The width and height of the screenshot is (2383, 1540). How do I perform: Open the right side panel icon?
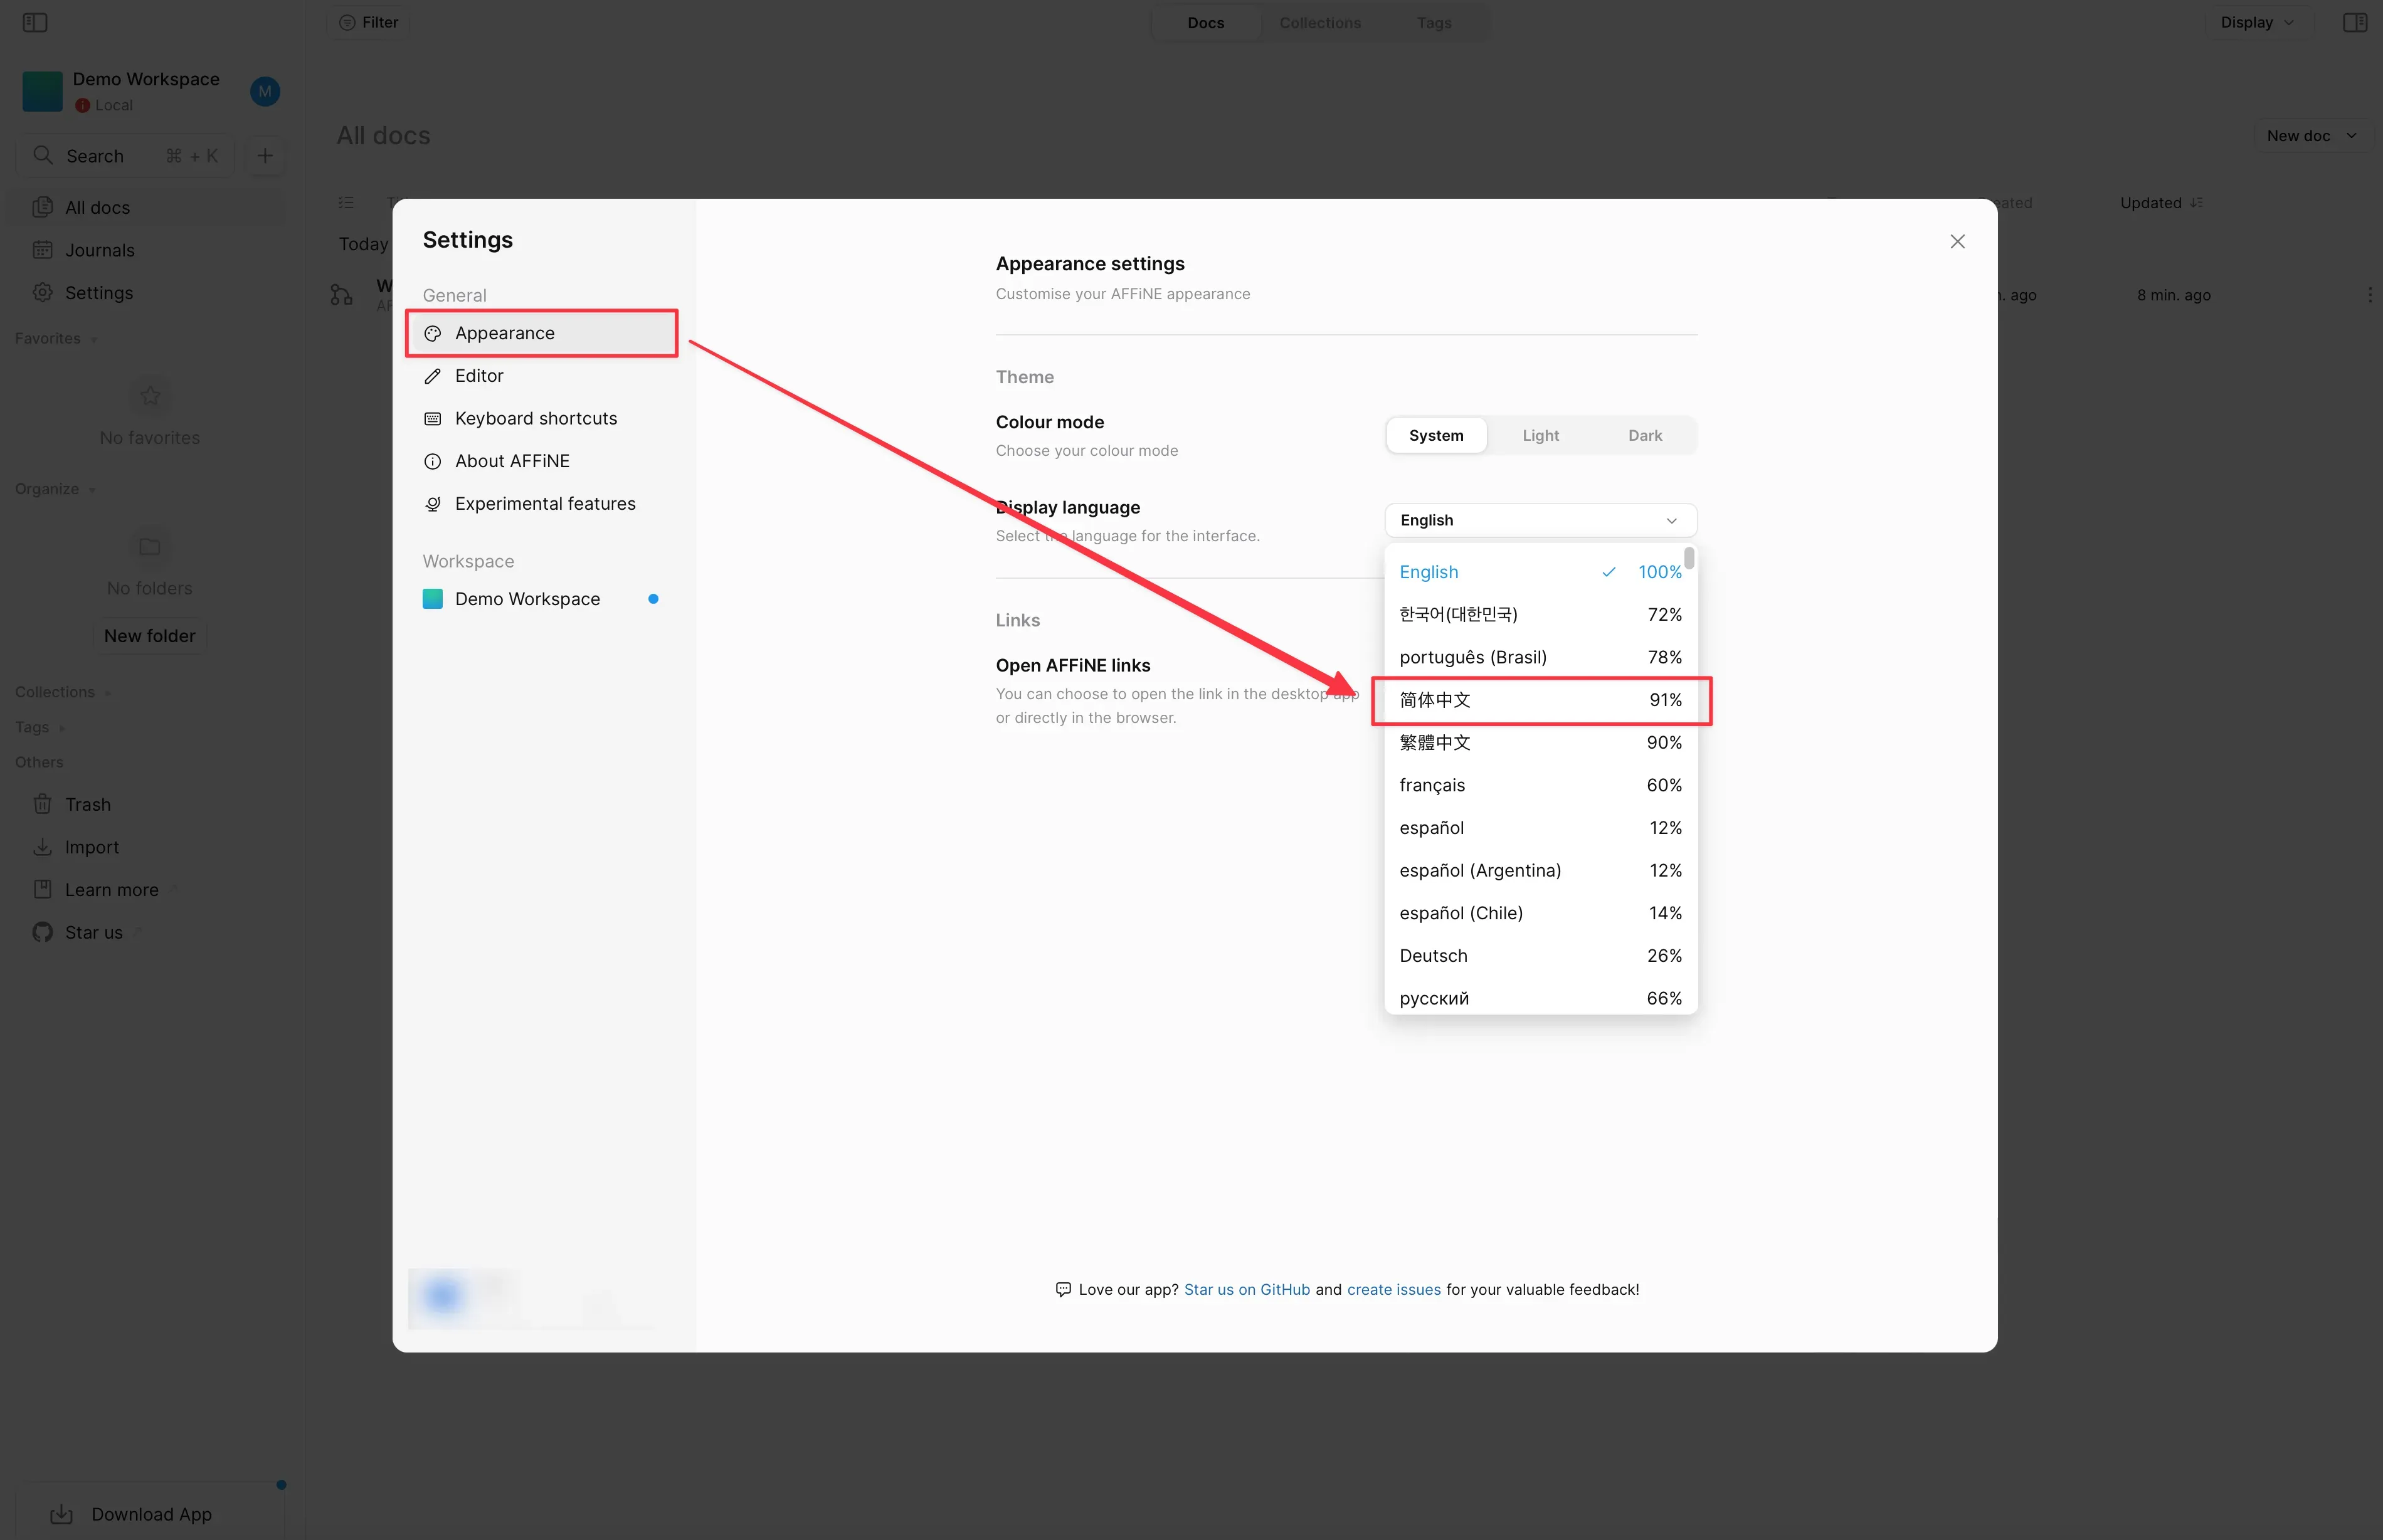2355,22
